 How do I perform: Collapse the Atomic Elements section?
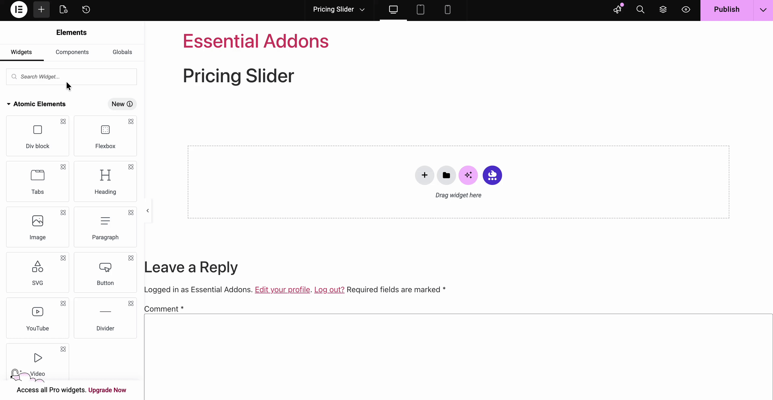tap(8, 104)
